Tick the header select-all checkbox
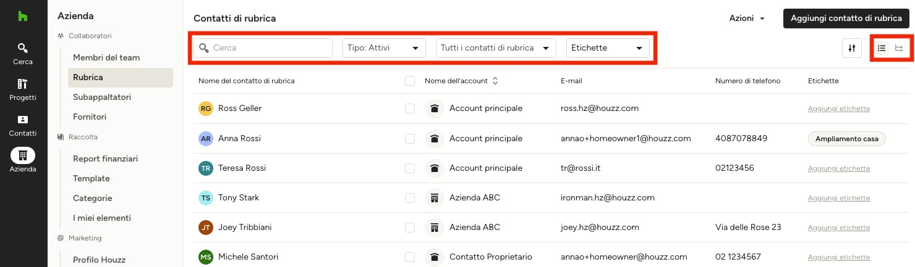This screenshot has width=915, height=267. (x=410, y=81)
